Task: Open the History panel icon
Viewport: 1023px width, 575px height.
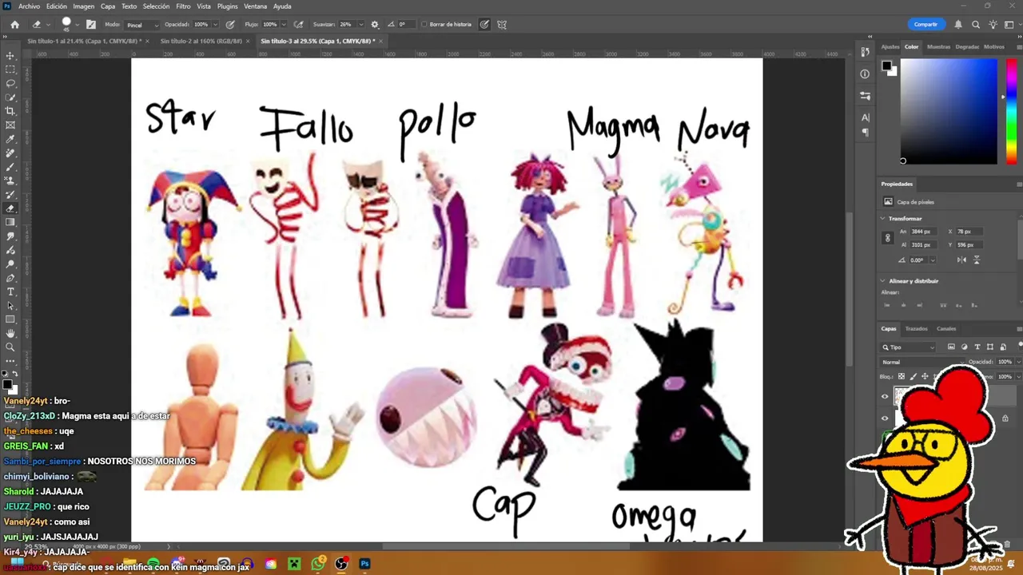Action: click(x=866, y=52)
